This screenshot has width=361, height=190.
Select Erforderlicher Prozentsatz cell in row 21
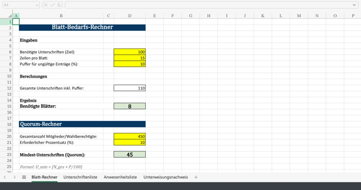click(130, 142)
